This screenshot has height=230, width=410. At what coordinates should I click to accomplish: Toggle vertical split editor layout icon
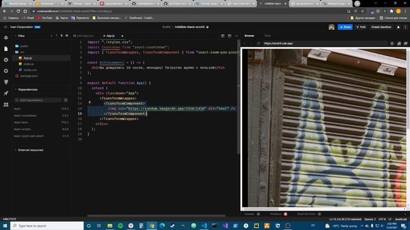222,36
